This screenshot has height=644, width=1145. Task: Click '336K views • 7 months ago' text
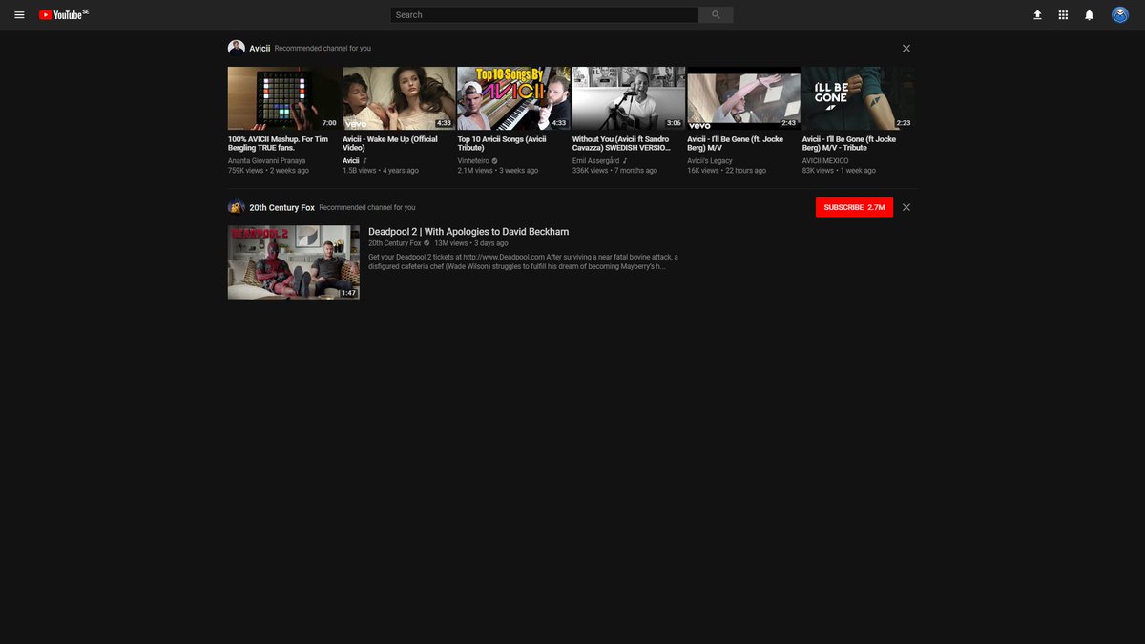point(614,171)
